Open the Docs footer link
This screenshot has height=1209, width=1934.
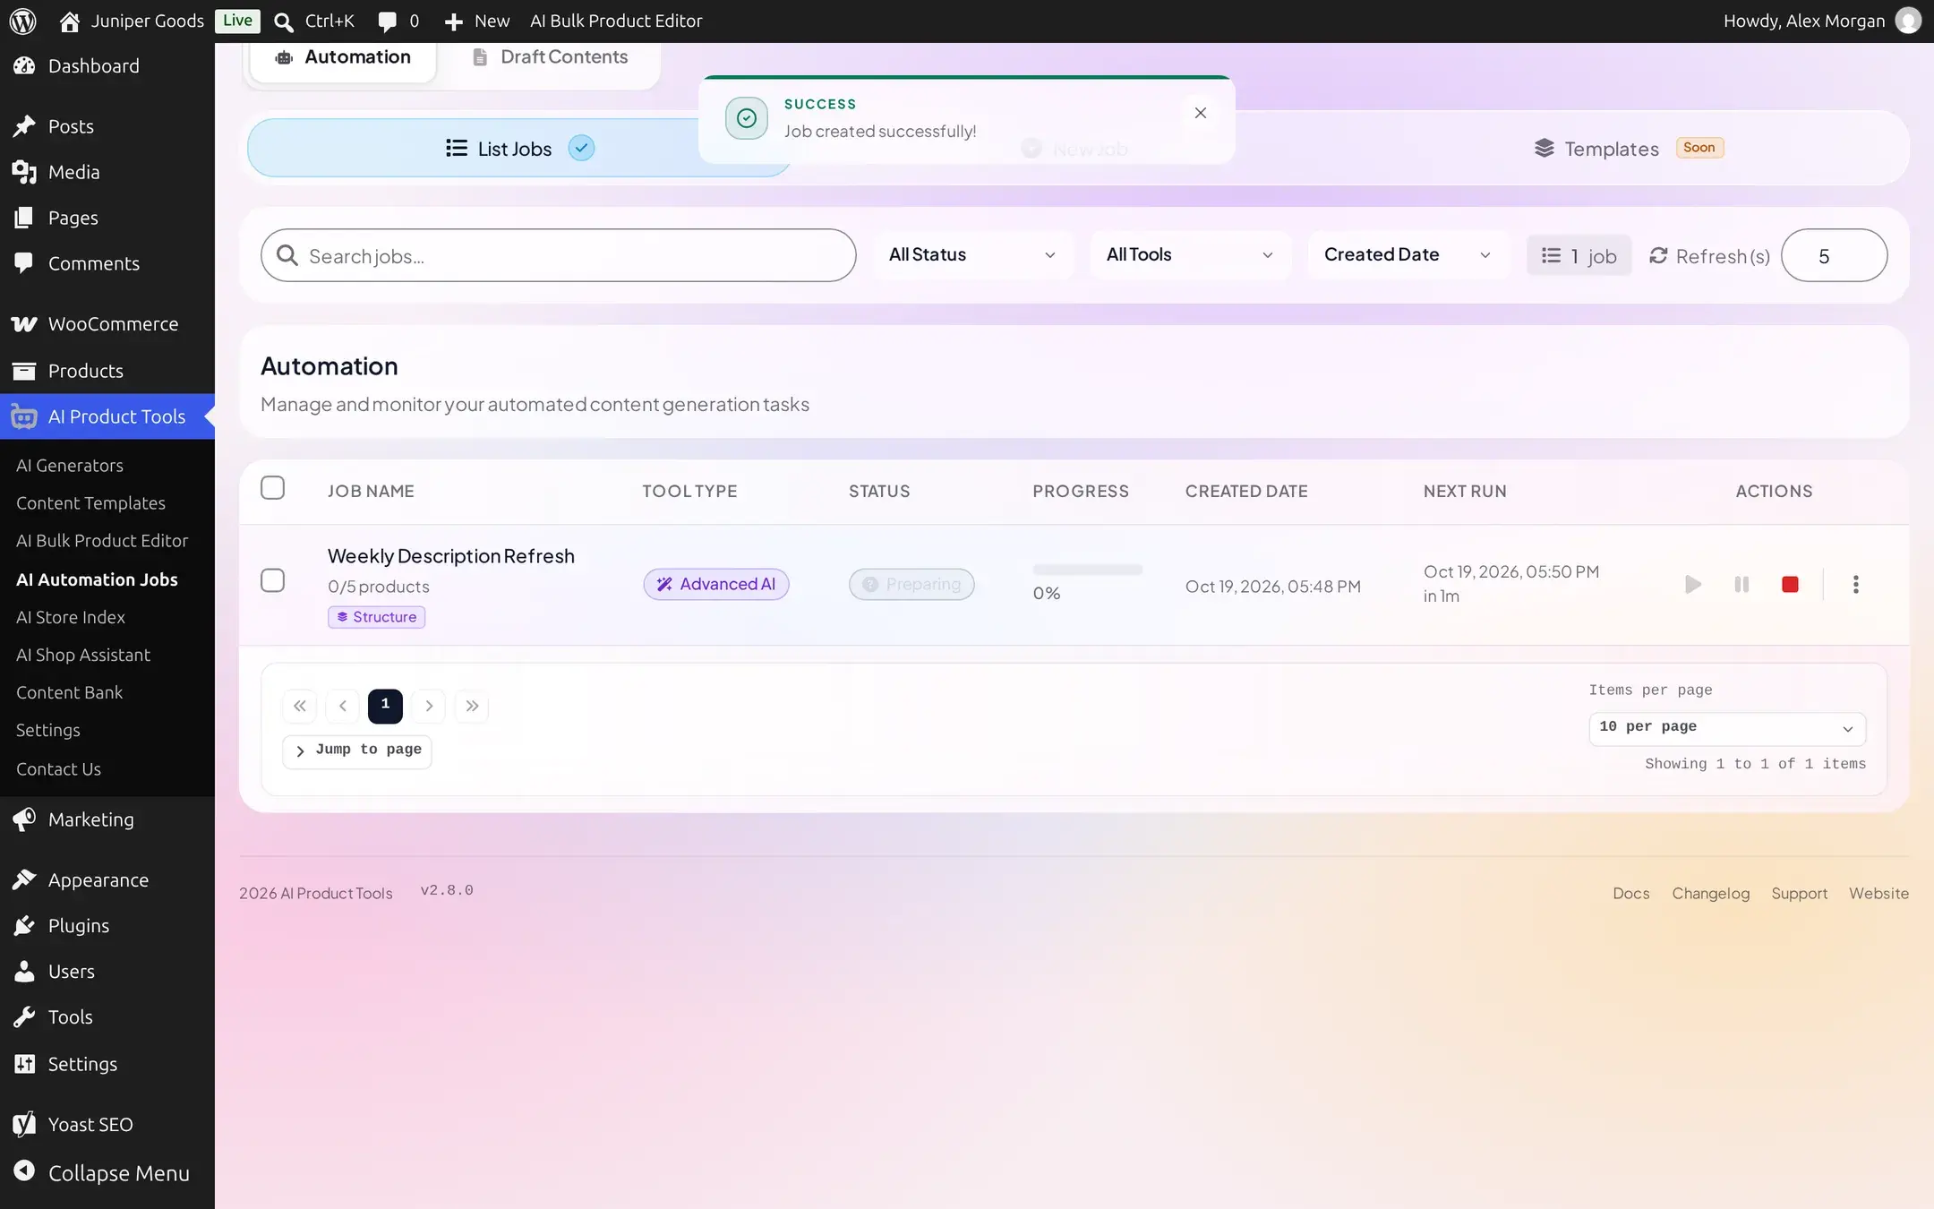point(1630,894)
